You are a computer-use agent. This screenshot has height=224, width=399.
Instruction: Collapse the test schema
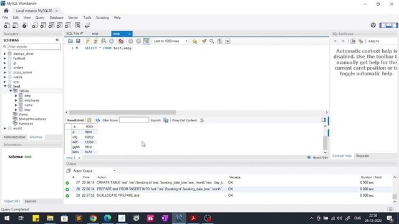coord(5,86)
